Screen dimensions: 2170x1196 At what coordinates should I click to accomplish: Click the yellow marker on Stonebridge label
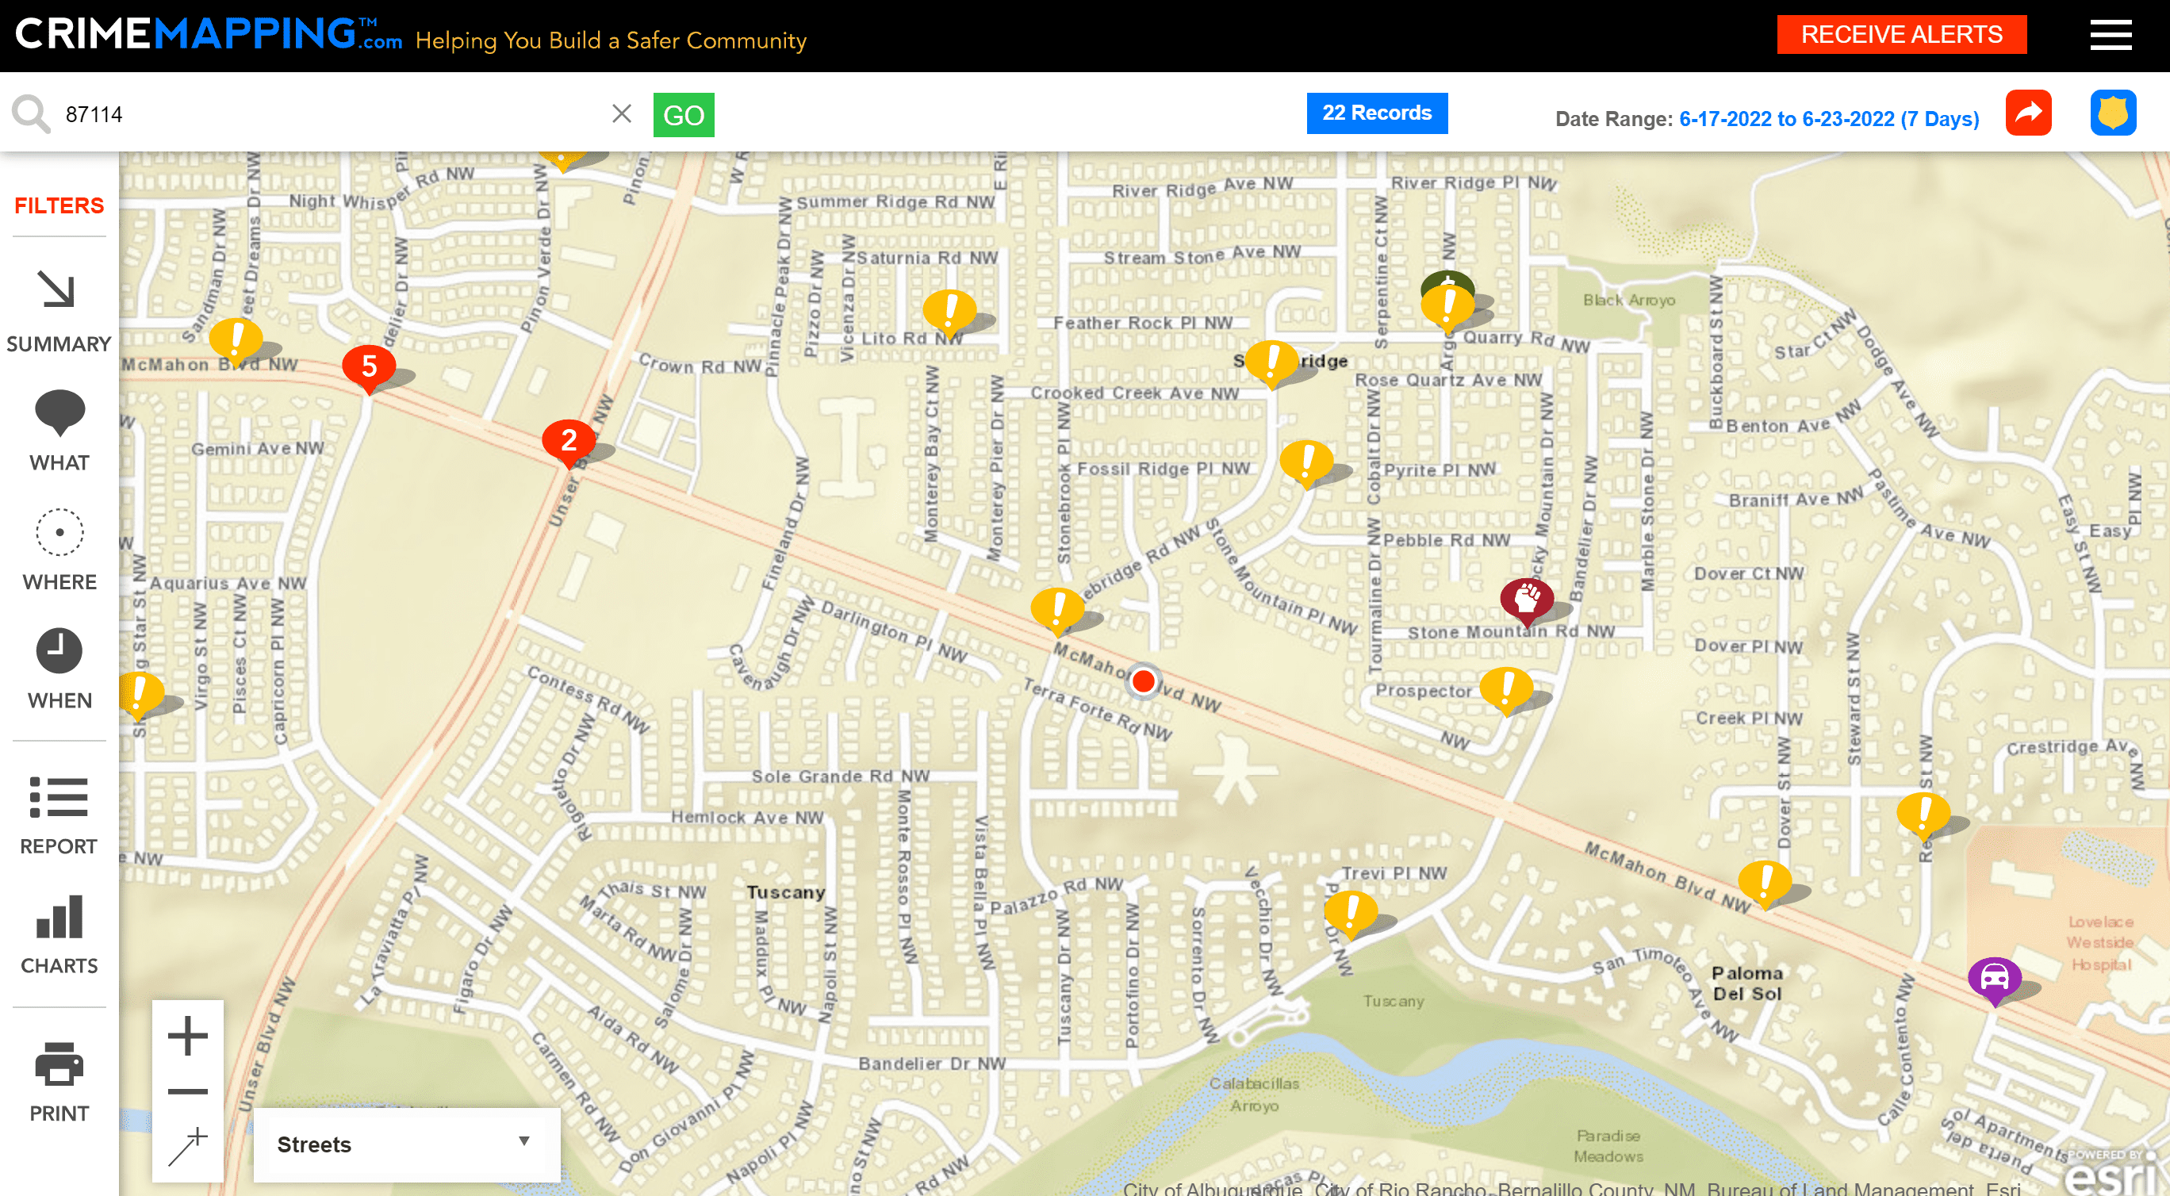pyautogui.click(x=1271, y=362)
